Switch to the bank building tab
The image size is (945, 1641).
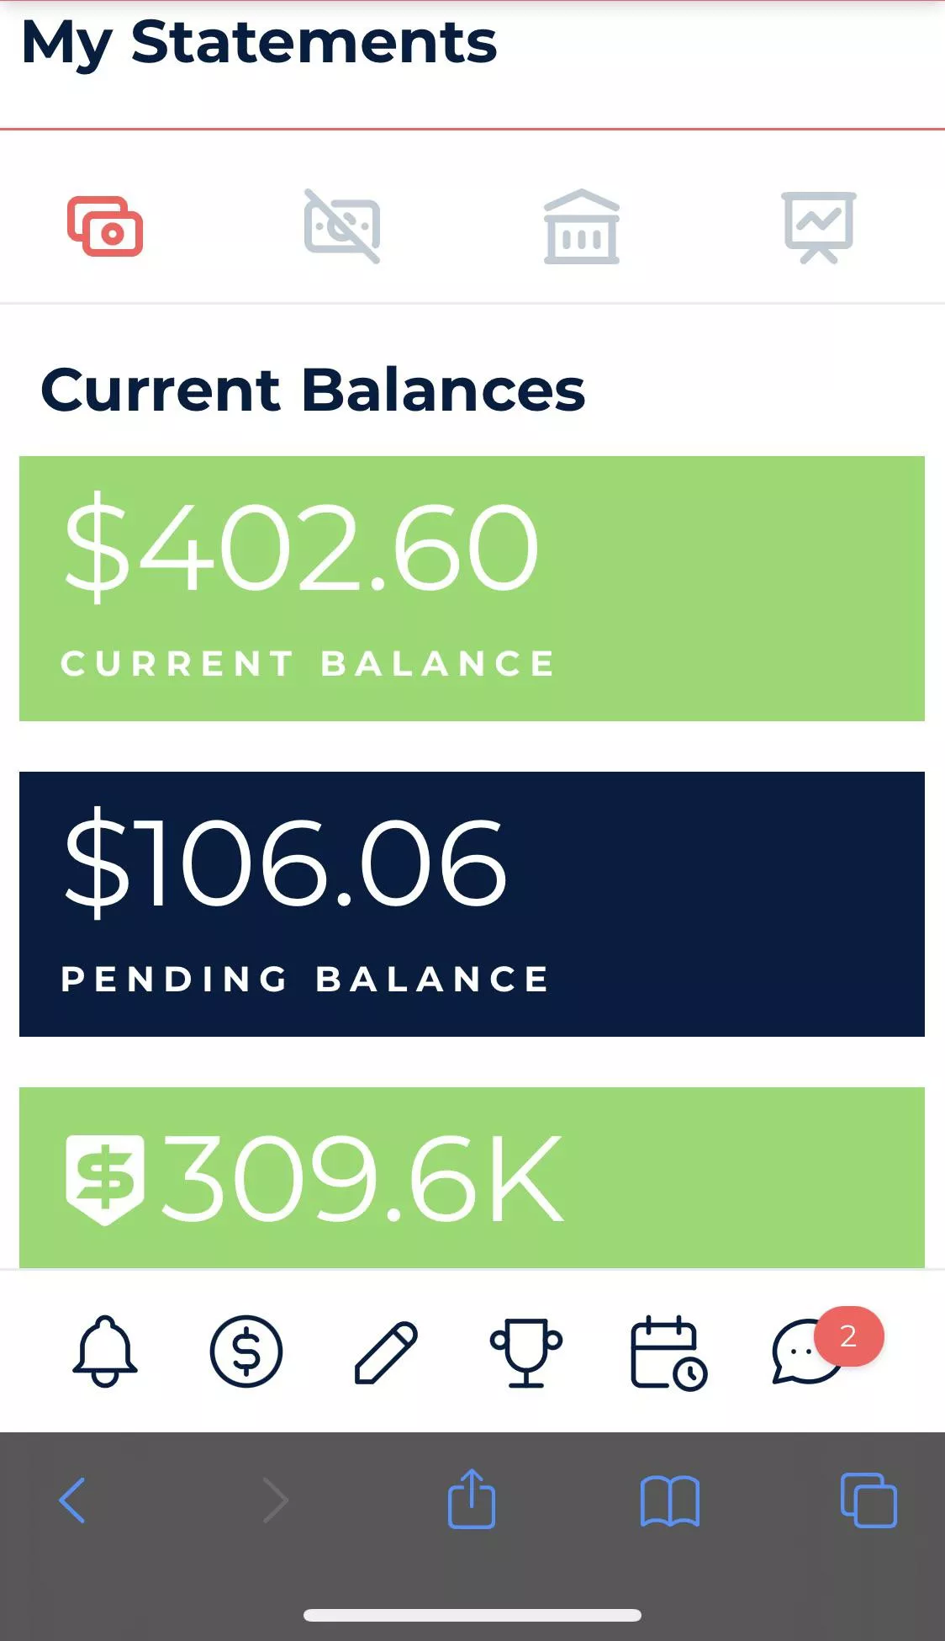click(x=581, y=226)
